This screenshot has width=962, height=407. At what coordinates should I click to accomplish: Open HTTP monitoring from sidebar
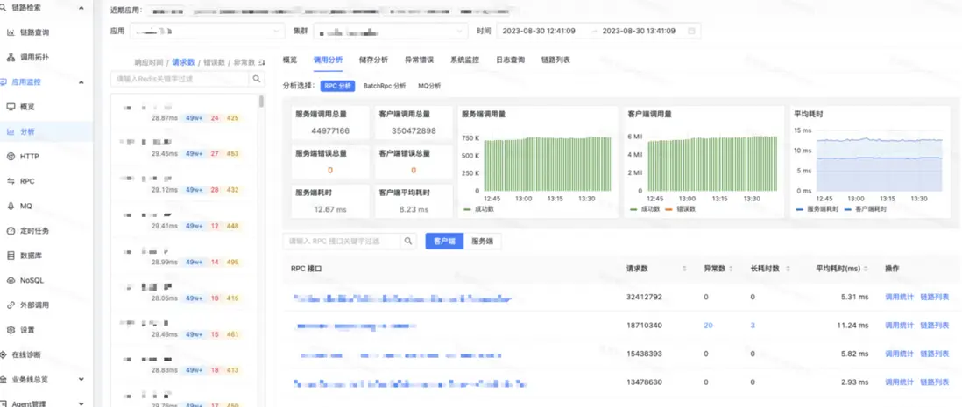point(29,156)
